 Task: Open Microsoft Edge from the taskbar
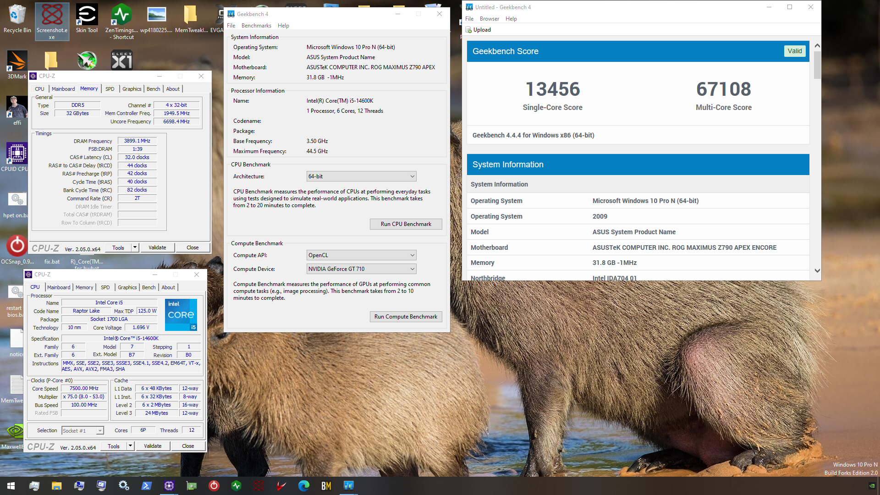(303, 485)
